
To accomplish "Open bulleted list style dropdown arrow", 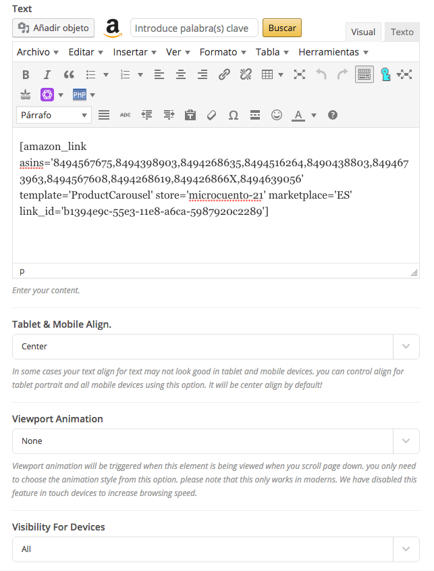I will point(106,74).
